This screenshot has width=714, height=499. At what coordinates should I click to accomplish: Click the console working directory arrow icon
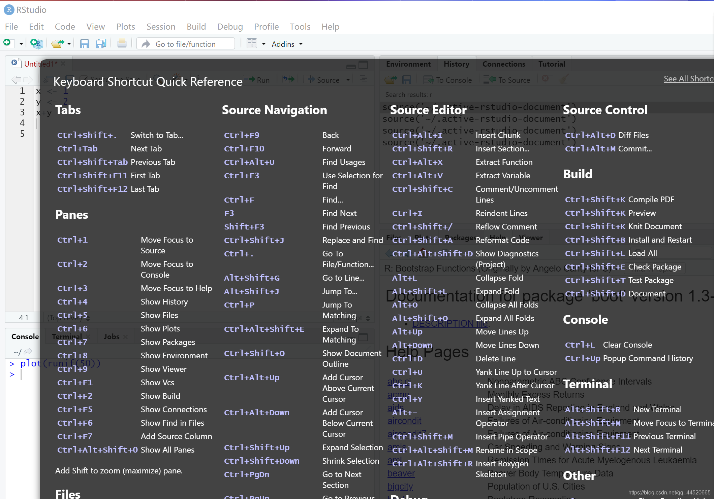[28, 351]
